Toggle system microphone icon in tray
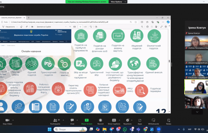This screenshot has width=208, height=133. [184, 129]
